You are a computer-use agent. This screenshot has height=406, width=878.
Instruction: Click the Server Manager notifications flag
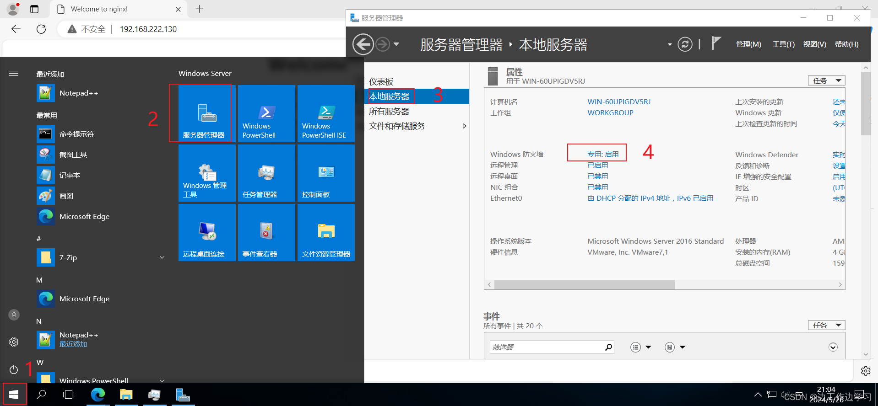click(x=716, y=43)
